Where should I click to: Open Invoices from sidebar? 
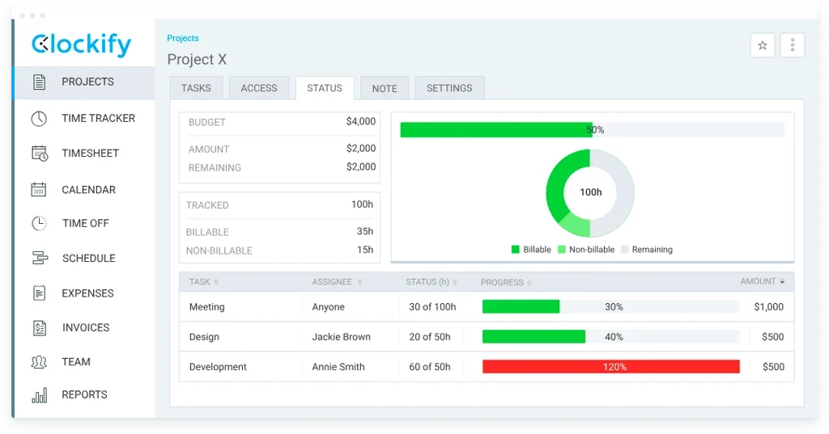tap(86, 327)
